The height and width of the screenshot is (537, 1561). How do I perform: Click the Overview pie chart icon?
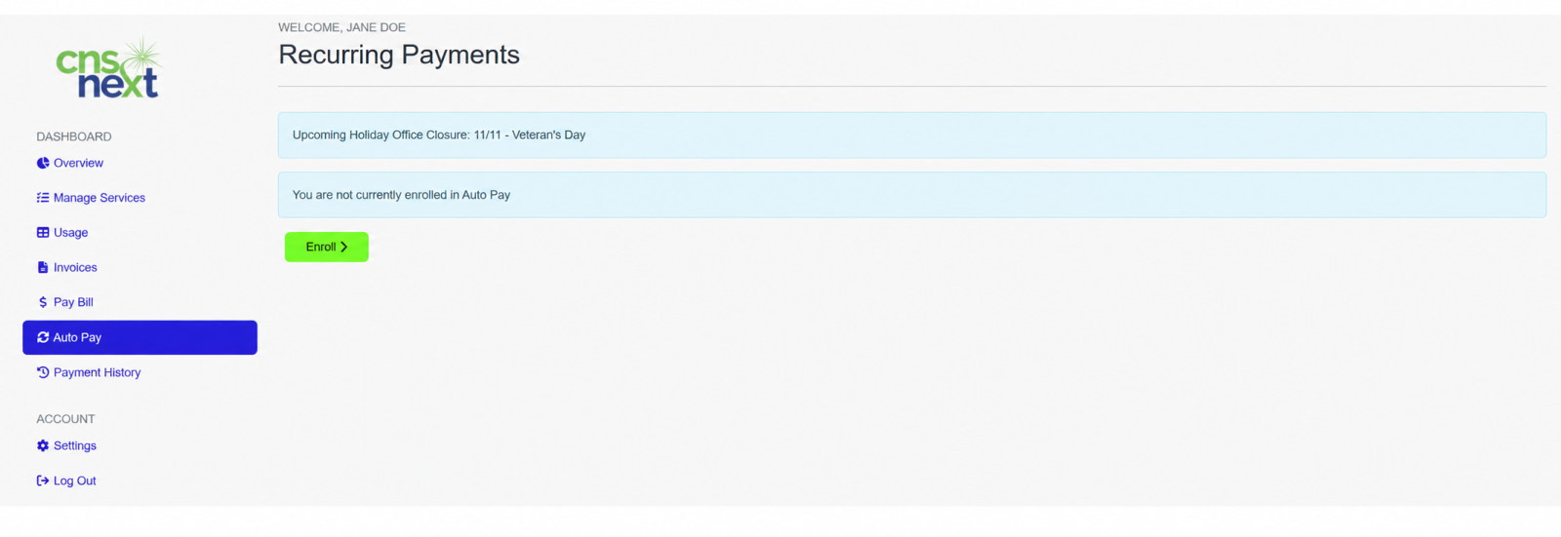(43, 163)
